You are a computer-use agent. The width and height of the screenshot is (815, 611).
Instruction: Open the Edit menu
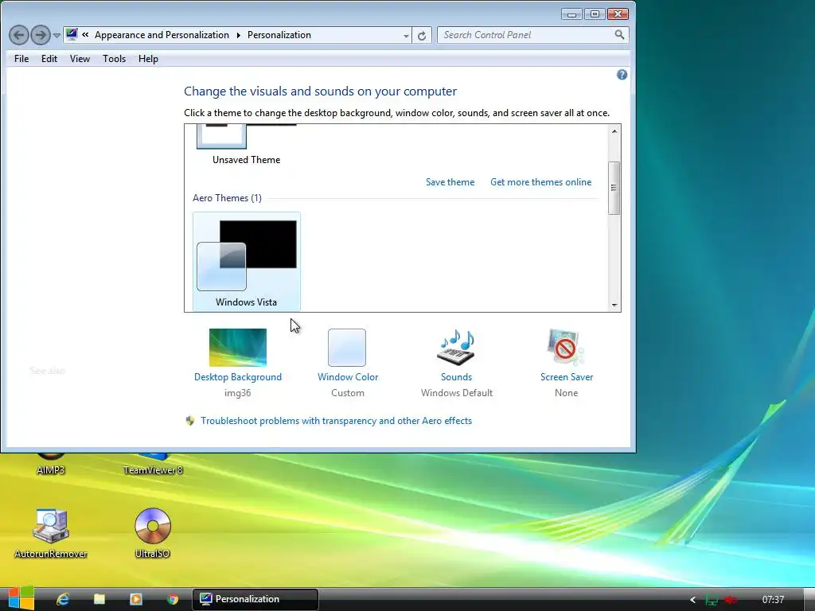(49, 59)
